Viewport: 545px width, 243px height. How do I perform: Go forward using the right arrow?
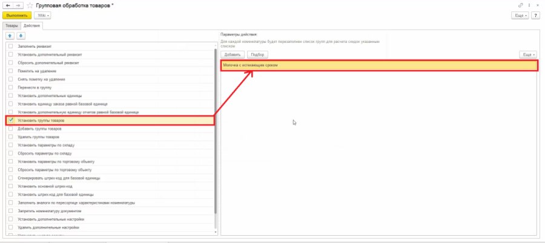point(19,5)
